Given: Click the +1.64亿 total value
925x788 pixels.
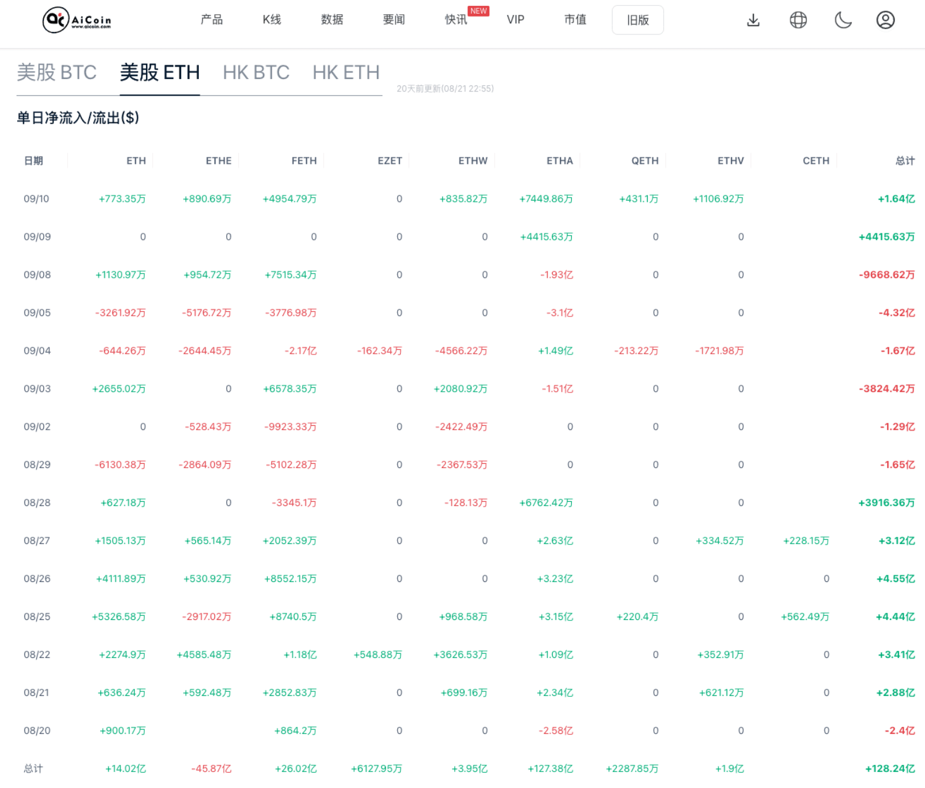Looking at the screenshot, I should click(896, 199).
